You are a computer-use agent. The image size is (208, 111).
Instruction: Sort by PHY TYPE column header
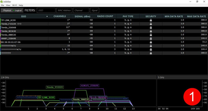[x=128, y=16]
